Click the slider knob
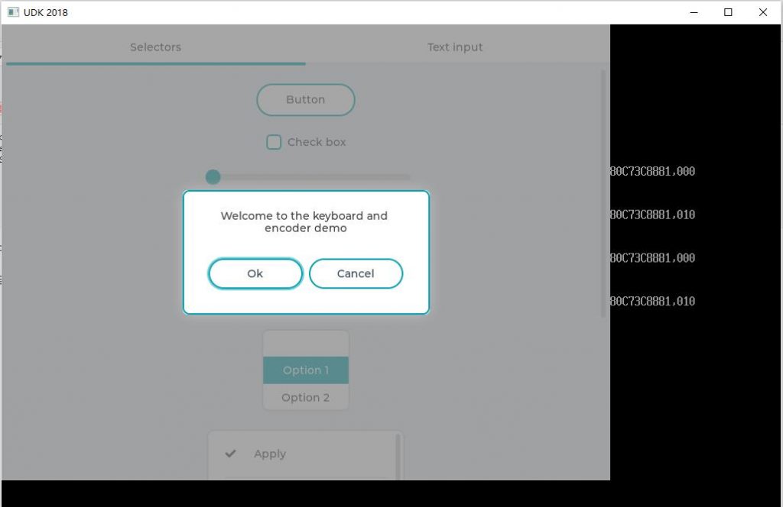This screenshot has height=507, width=783. pos(213,177)
